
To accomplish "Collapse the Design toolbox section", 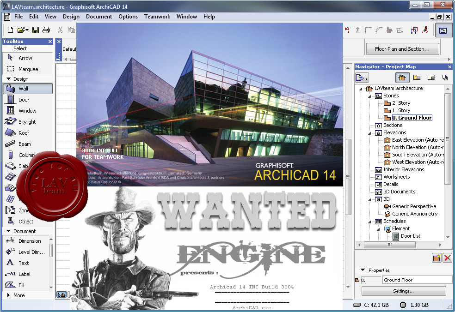I will point(8,79).
